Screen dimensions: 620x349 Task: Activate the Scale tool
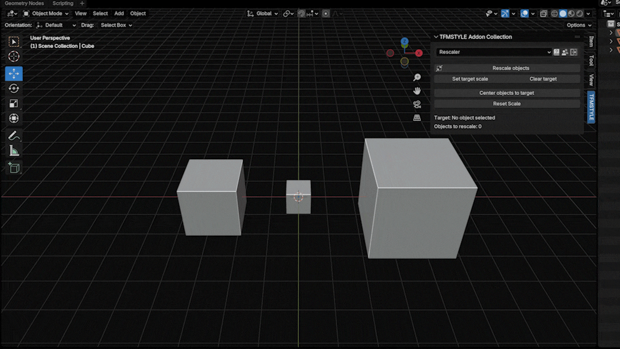[14, 103]
